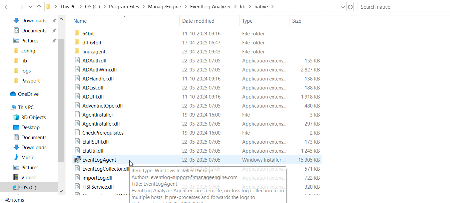Image resolution: width=450 pixels, height=203 pixels.
Task: Open Videos under This PC
Action: click(29, 178)
